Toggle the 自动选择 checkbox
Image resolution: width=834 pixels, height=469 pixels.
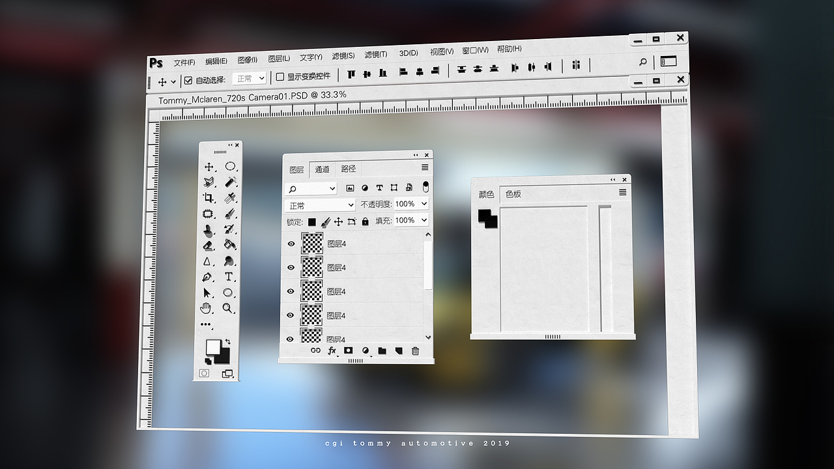tap(188, 80)
